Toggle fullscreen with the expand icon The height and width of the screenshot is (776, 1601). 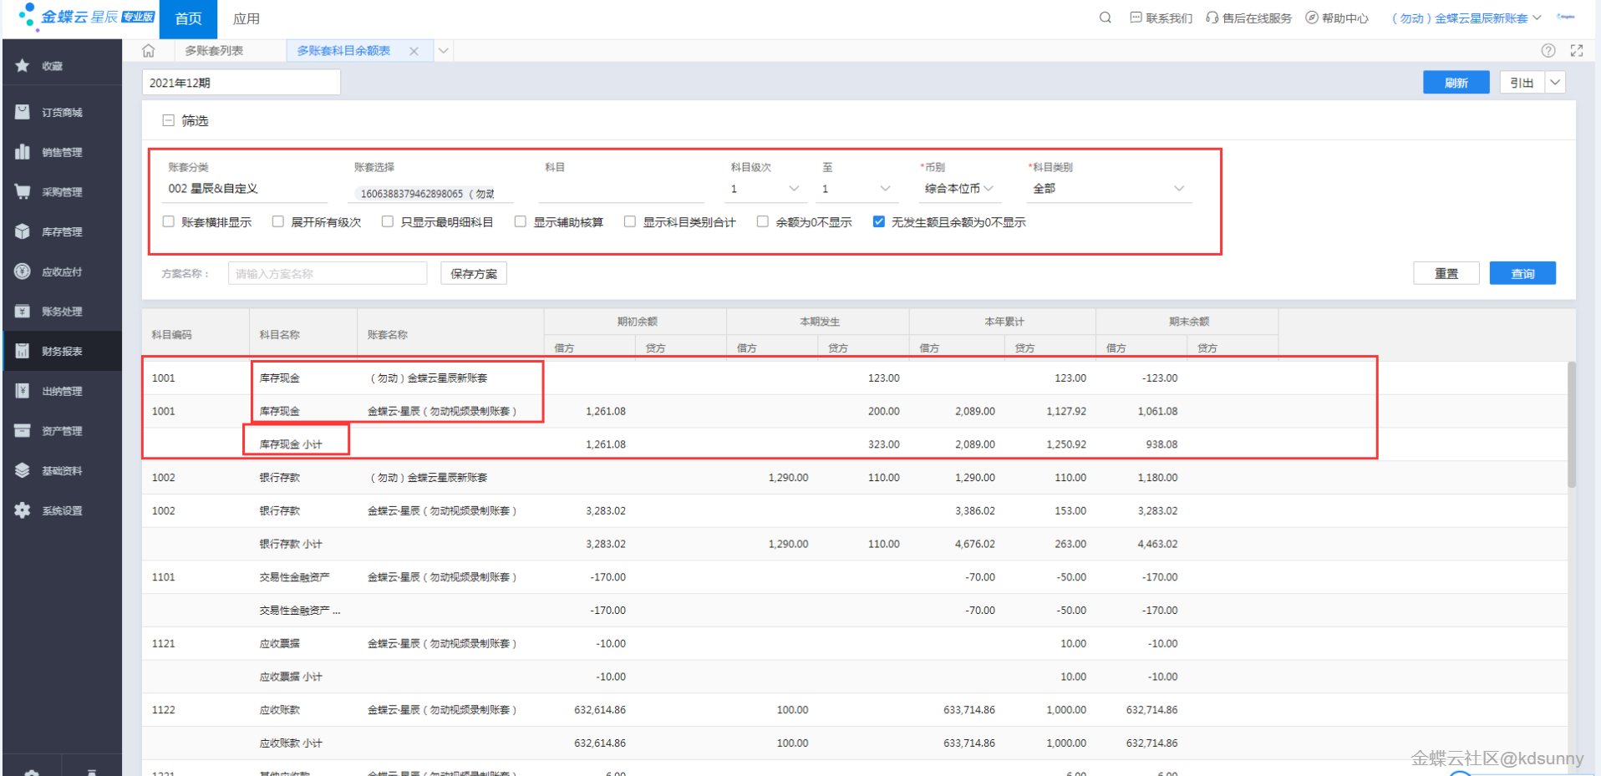point(1576,51)
